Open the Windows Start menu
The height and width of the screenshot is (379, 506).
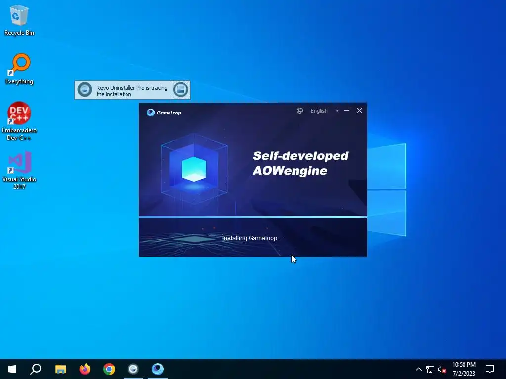(12, 369)
